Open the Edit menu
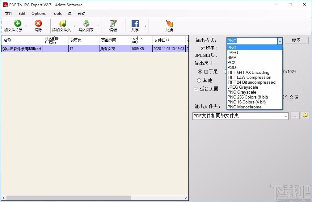 (x=22, y=13)
